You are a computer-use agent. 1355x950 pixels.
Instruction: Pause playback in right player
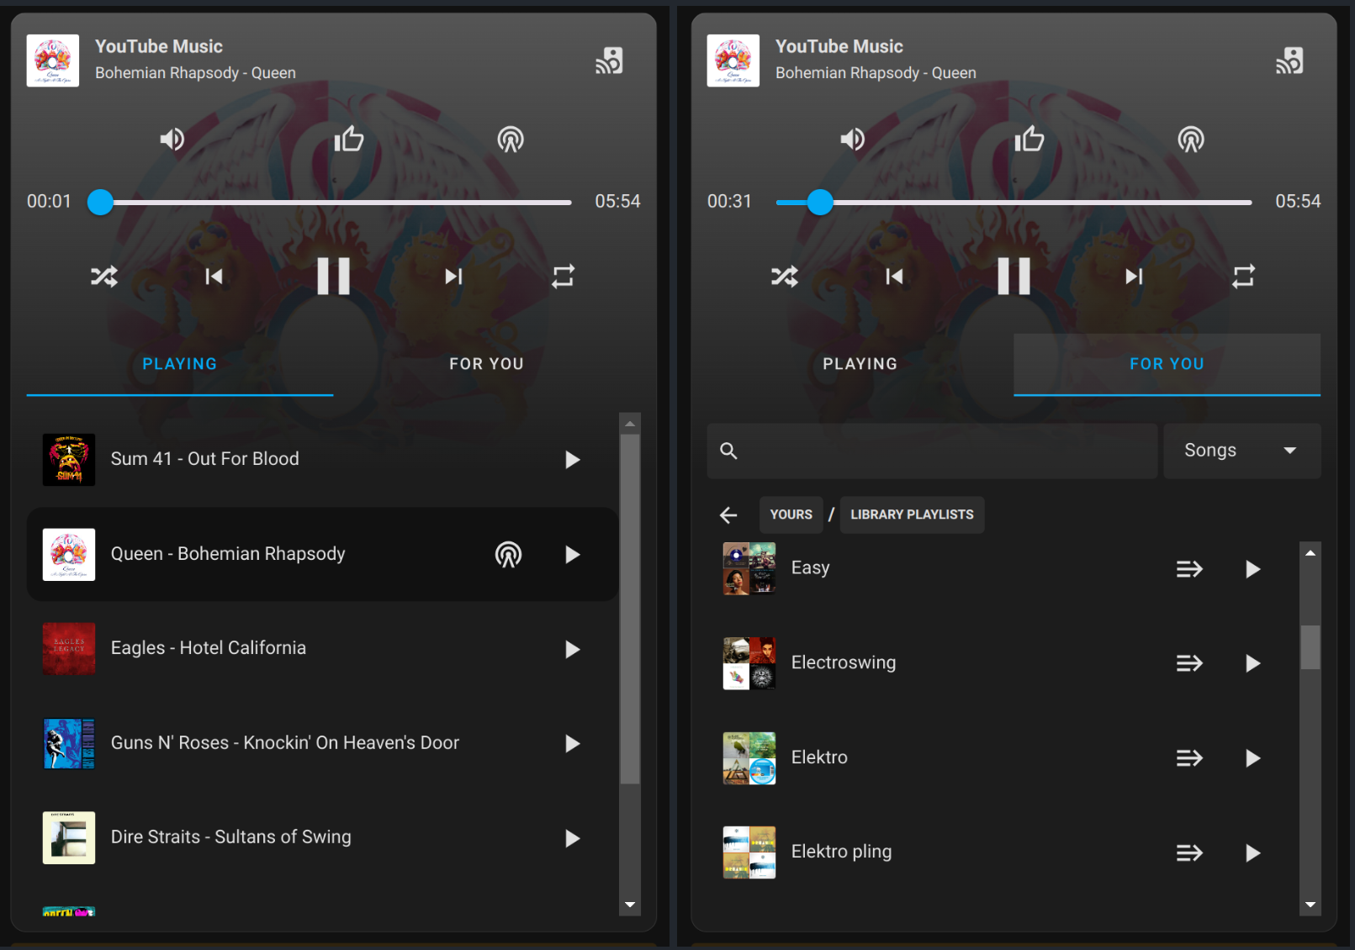[x=1014, y=276]
